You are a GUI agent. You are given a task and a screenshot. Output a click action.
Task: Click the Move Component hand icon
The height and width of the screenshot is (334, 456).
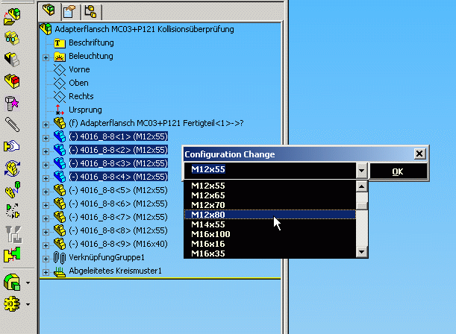(x=12, y=146)
